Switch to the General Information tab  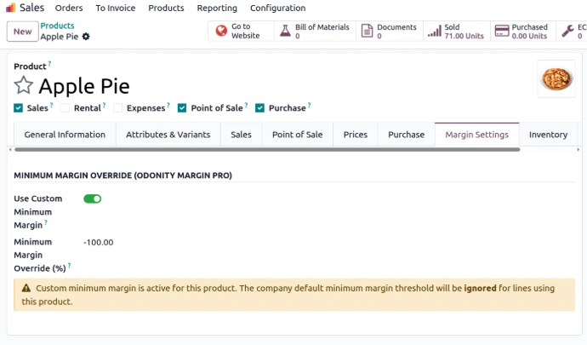tap(65, 135)
